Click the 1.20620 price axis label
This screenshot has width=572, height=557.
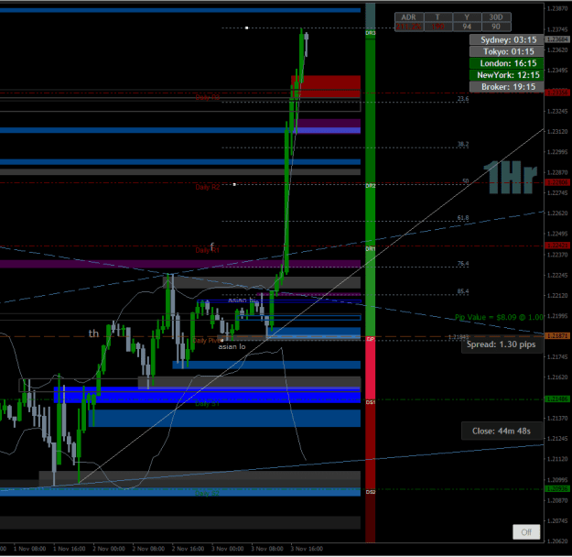coord(557,541)
